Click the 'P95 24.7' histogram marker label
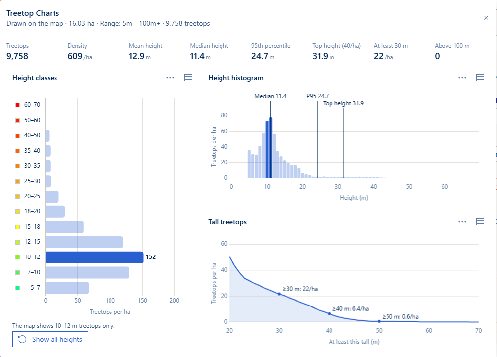 [317, 96]
